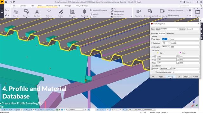Open the Load standard settings dropdown
Image resolution: width=203 pixels, height=114 pixels.
(170, 29)
